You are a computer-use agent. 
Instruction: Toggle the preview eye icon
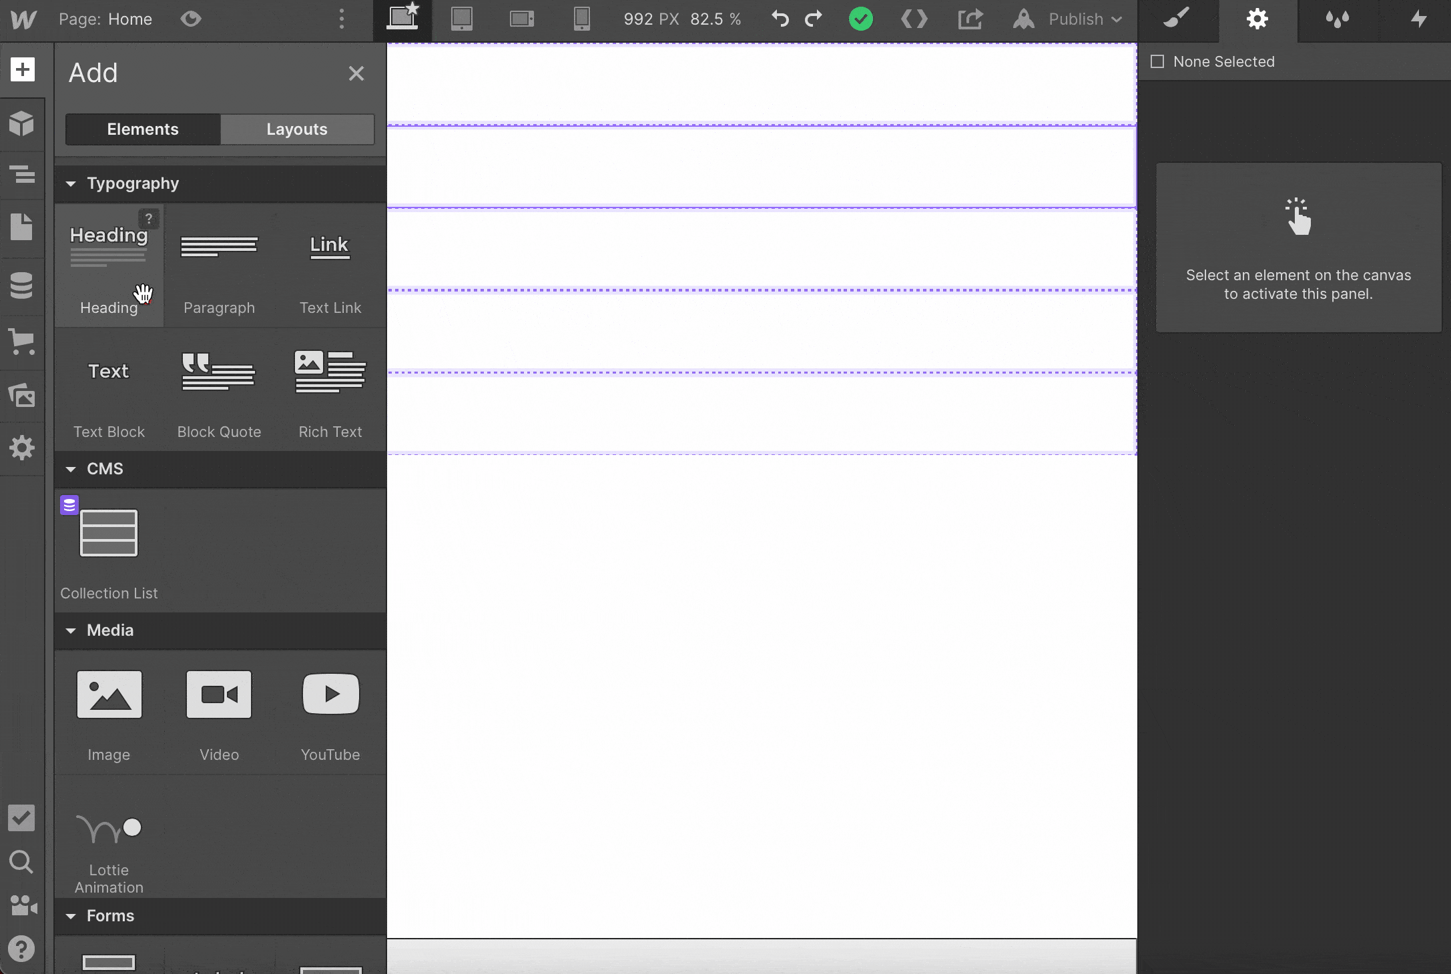coord(191,19)
